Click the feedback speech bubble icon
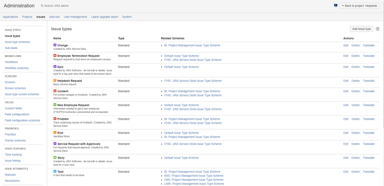The image size is (384, 186). [336, 5]
